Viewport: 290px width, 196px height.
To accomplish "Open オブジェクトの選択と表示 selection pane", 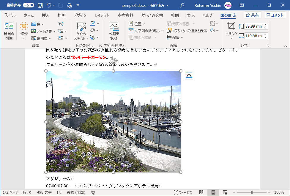I will coord(187,31).
